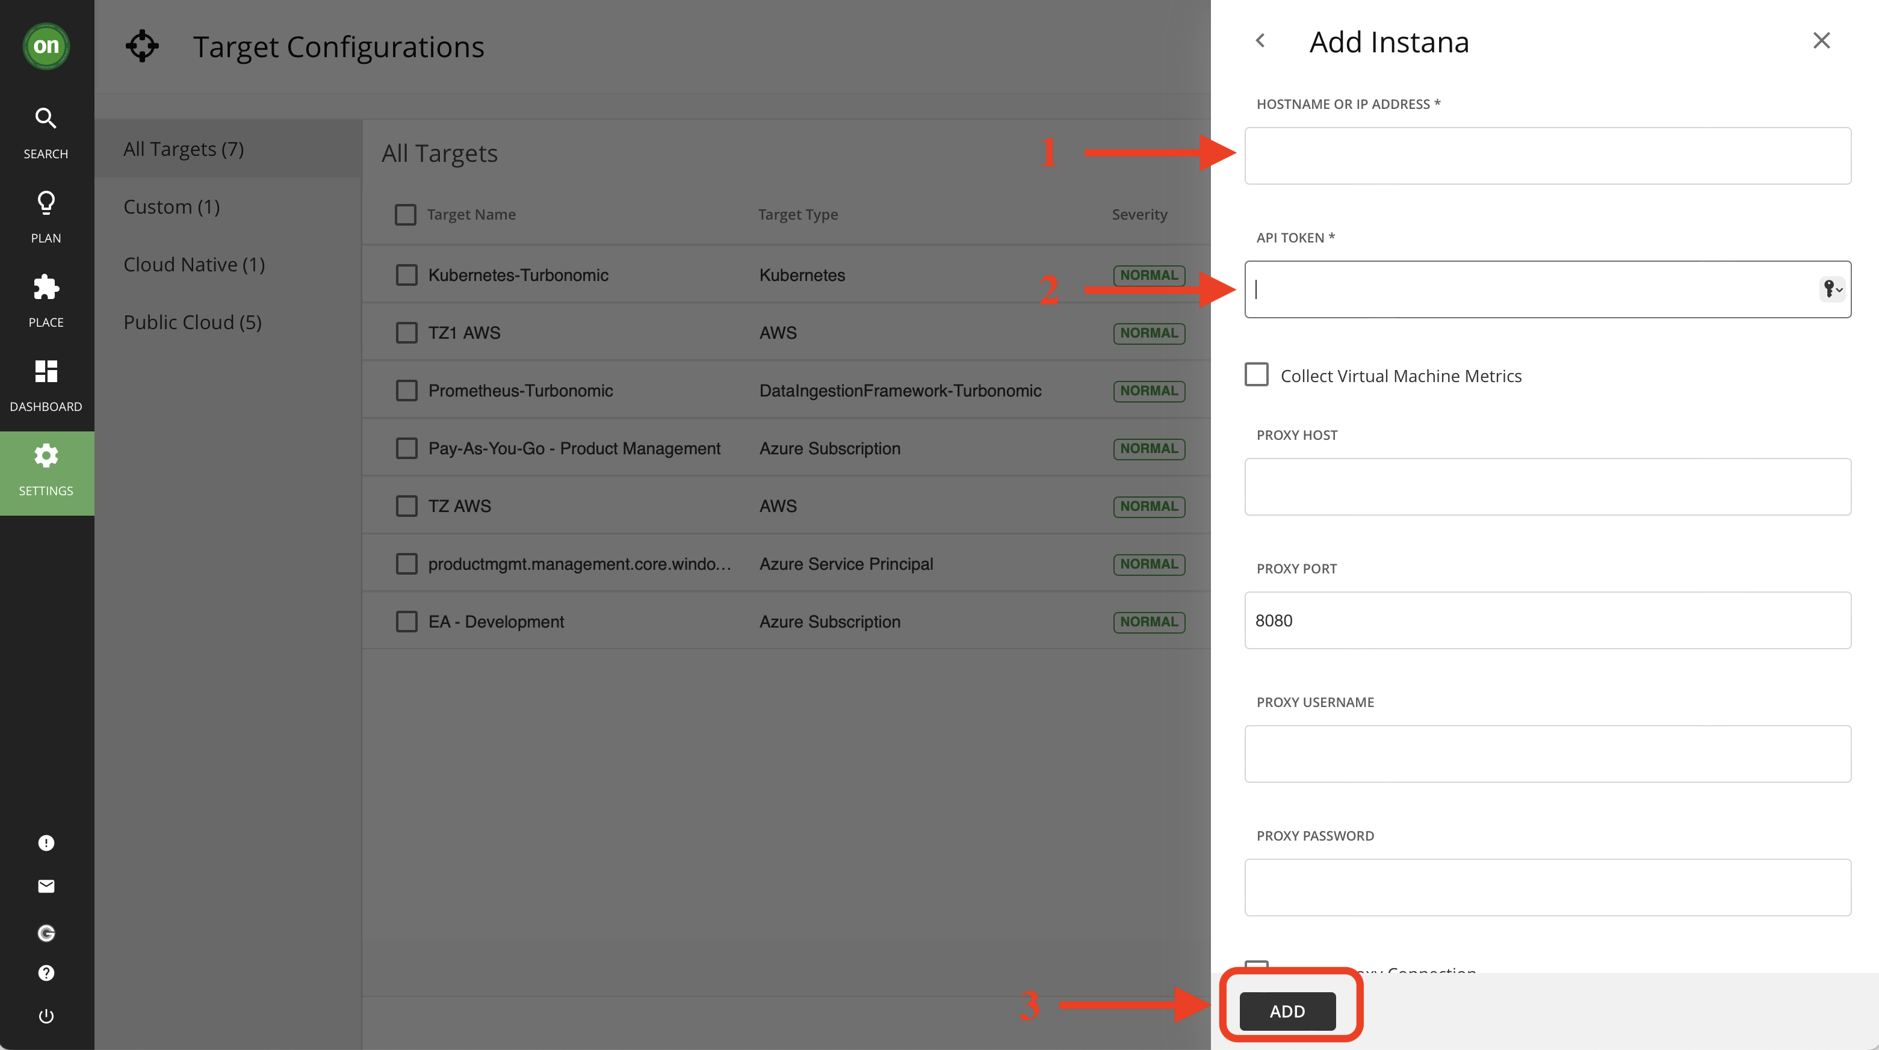Screen dimensions: 1879x1050
Task: Open the API token key dropdown
Action: [1831, 289]
